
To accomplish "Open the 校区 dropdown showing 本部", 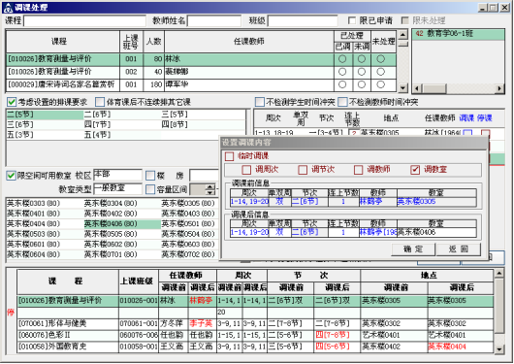I will [x=117, y=176].
